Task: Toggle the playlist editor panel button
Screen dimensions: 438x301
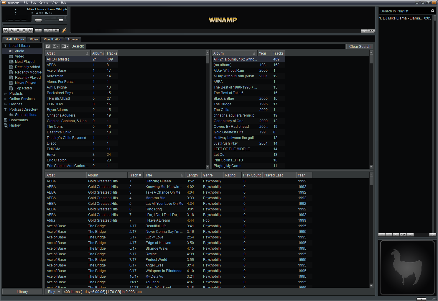Action: pos(371,31)
